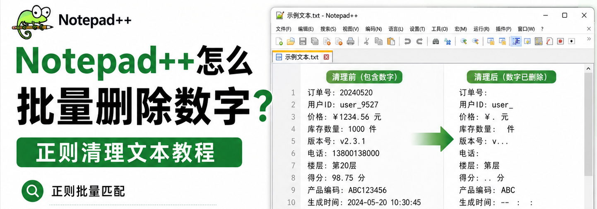Click the text line 楼层: 第20层

332,166
